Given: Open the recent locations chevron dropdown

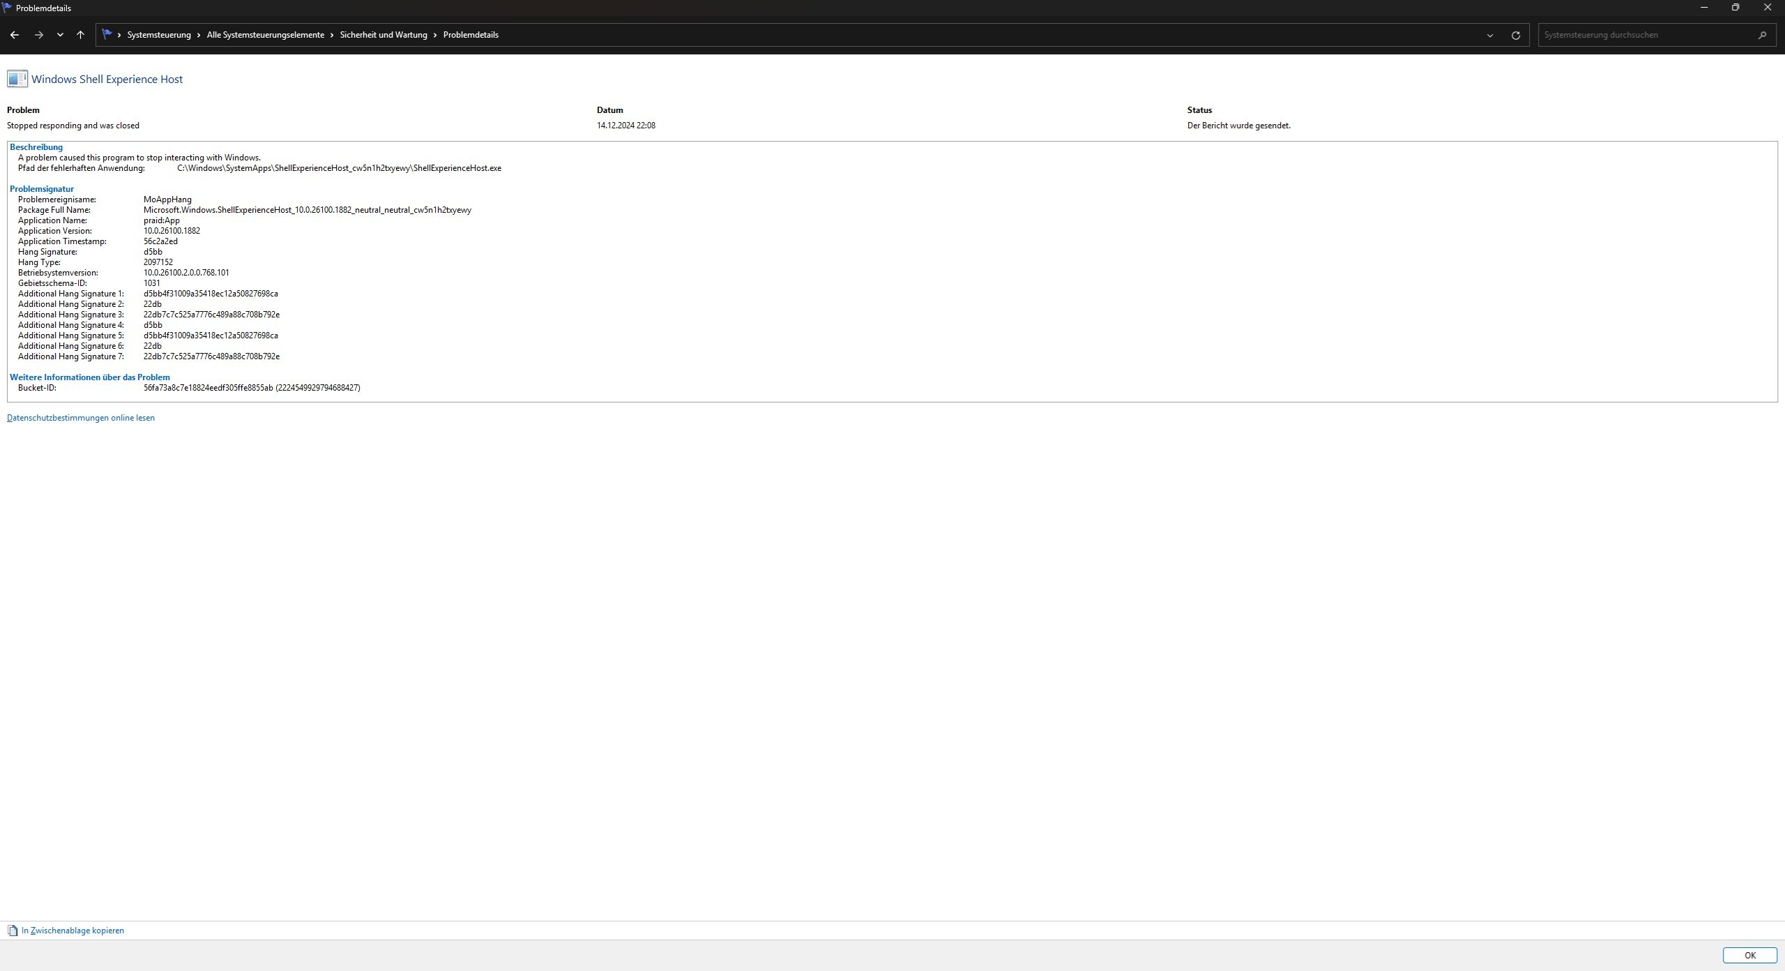Looking at the screenshot, I should (x=60, y=35).
